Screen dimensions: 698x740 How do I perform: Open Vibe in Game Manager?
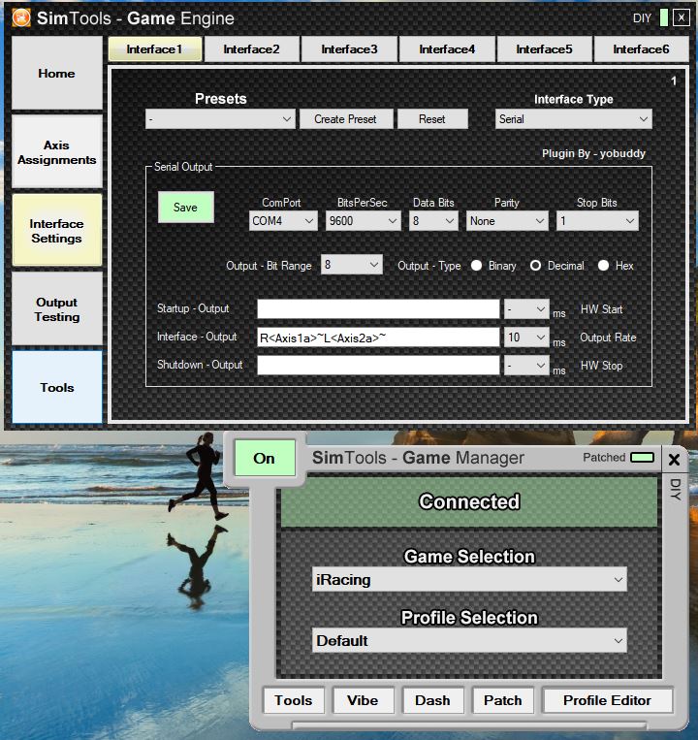(x=363, y=700)
